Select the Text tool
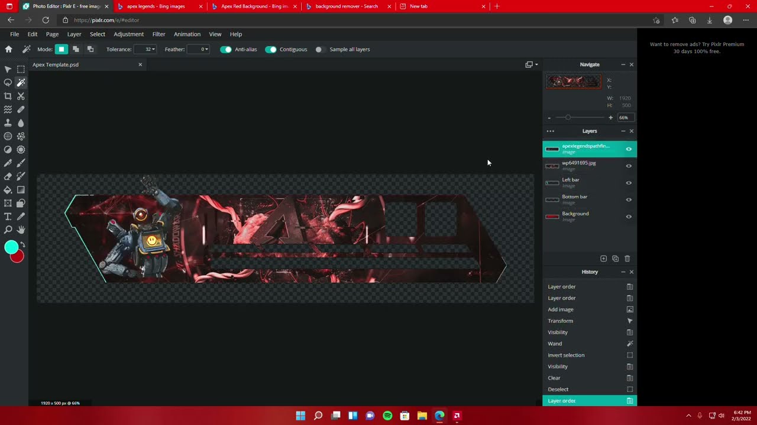This screenshot has height=425, width=757. tap(8, 217)
